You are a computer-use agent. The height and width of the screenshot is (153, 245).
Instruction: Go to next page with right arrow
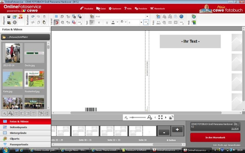point(166,117)
